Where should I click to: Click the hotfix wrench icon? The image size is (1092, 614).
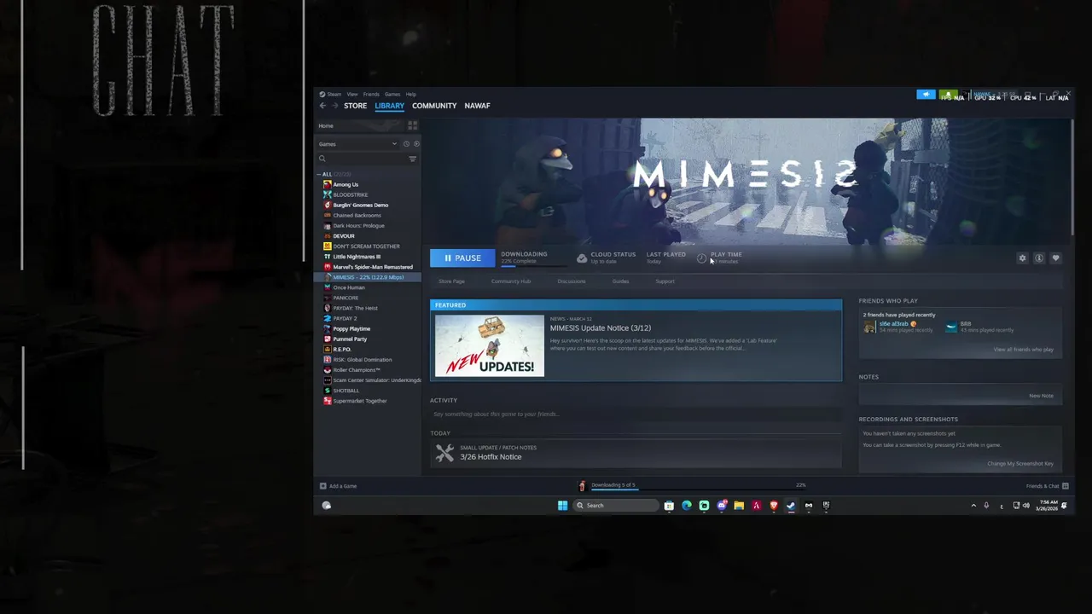pyautogui.click(x=444, y=453)
